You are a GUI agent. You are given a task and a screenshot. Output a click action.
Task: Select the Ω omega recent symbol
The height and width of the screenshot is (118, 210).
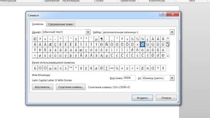coord(153,68)
